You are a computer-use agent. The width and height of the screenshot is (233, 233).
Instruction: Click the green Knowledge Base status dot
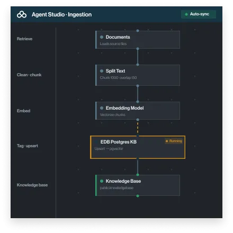pyautogui.click(x=102, y=181)
